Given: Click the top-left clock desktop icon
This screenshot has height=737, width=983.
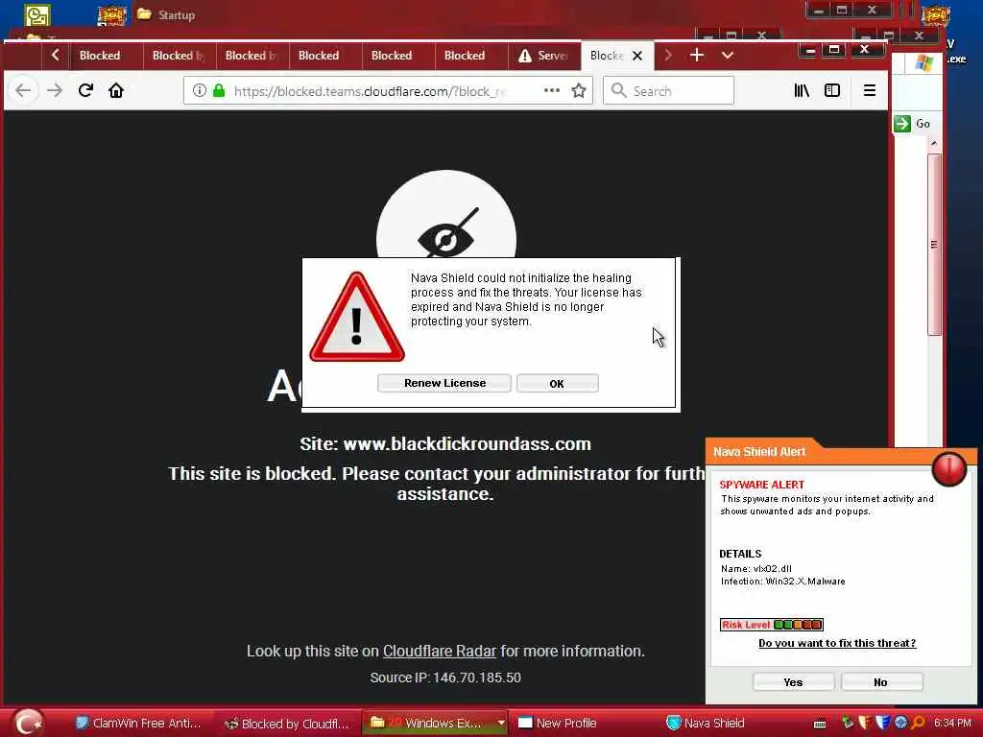Looking at the screenshot, I should tap(37, 15).
